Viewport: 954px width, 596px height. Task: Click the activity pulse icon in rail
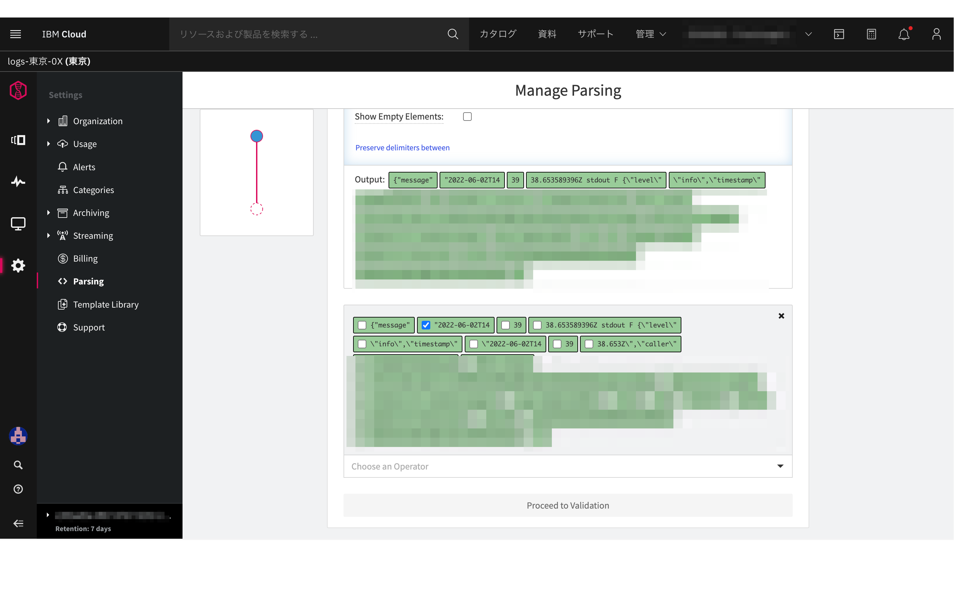(x=18, y=182)
